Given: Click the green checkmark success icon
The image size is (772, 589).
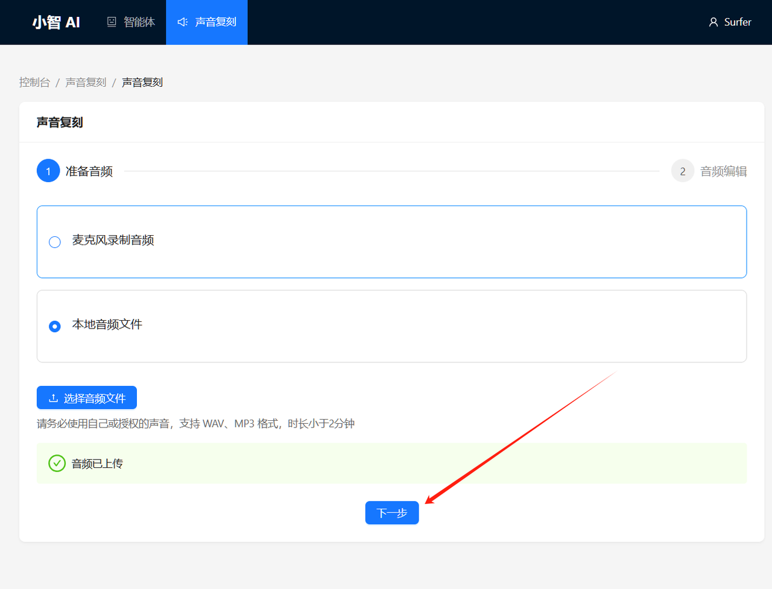Looking at the screenshot, I should click(x=57, y=463).
